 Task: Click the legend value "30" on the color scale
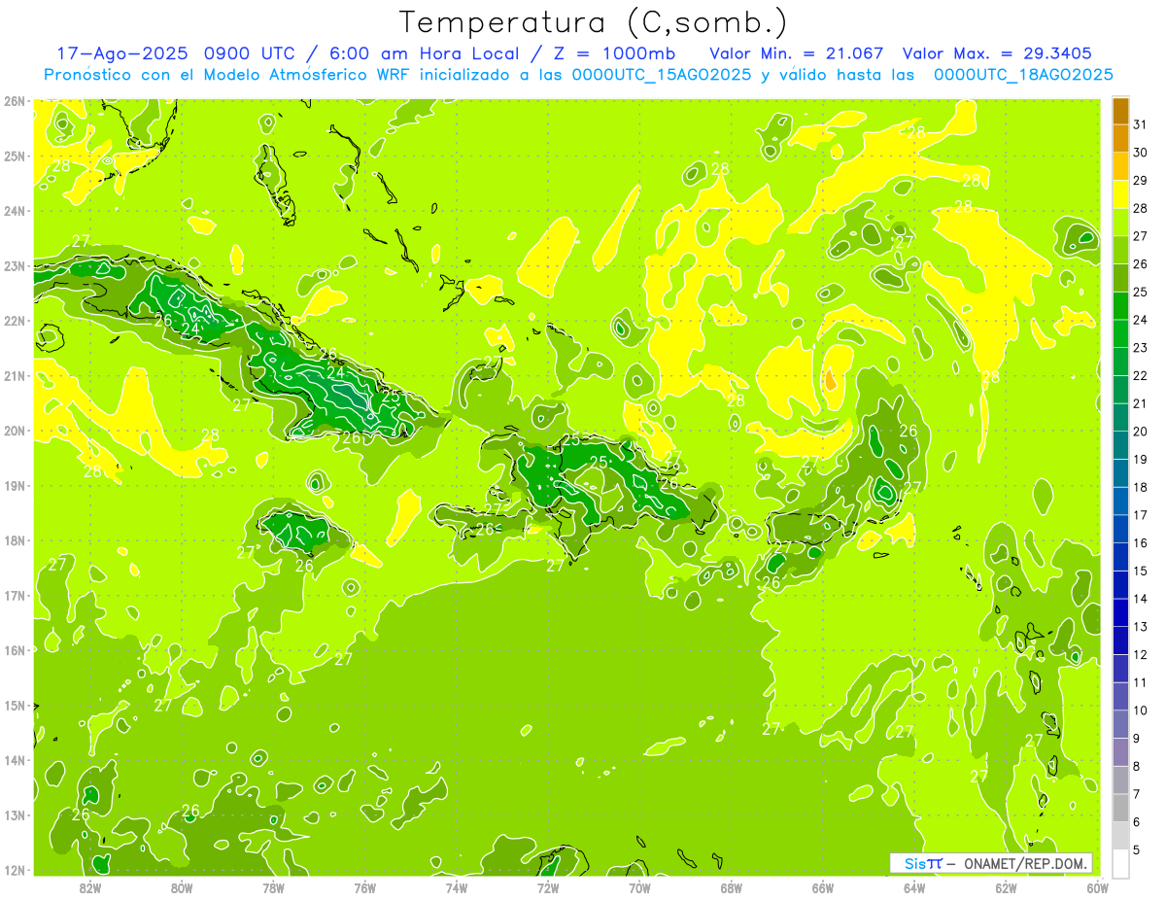click(x=1141, y=153)
